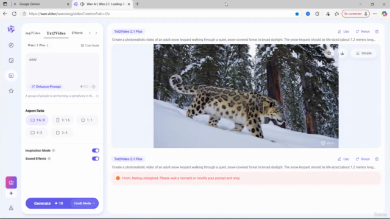The width and height of the screenshot is (390, 219).
Task: Select the Wan AI browser tab
Action: (x=102, y=4)
